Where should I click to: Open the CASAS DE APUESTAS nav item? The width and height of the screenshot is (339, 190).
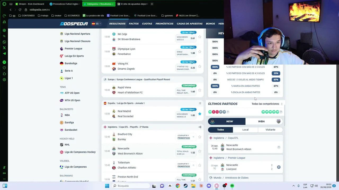click(x=190, y=24)
